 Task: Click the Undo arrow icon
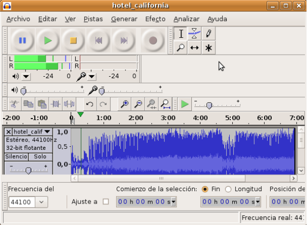point(90,104)
